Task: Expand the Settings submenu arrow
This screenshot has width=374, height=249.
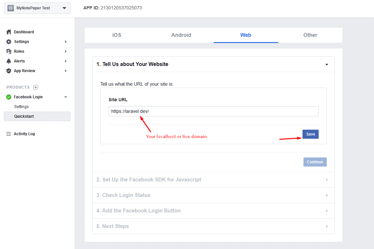Action: [x=66, y=42]
